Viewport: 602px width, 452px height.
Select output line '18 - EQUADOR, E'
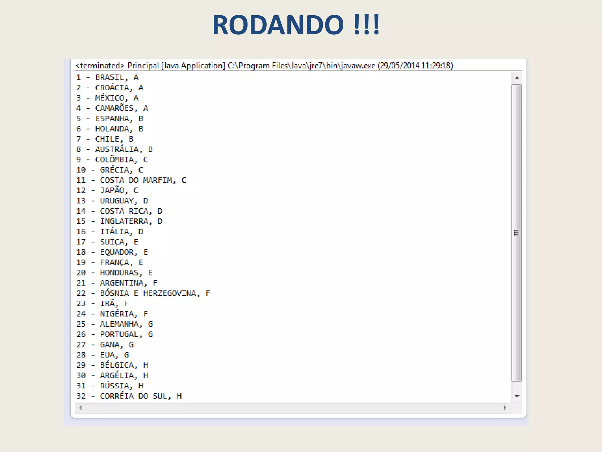pos(112,252)
